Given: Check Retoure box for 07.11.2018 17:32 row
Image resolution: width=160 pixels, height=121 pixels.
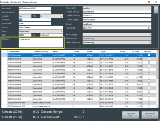Looking at the screenshot, I should click(149, 59).
